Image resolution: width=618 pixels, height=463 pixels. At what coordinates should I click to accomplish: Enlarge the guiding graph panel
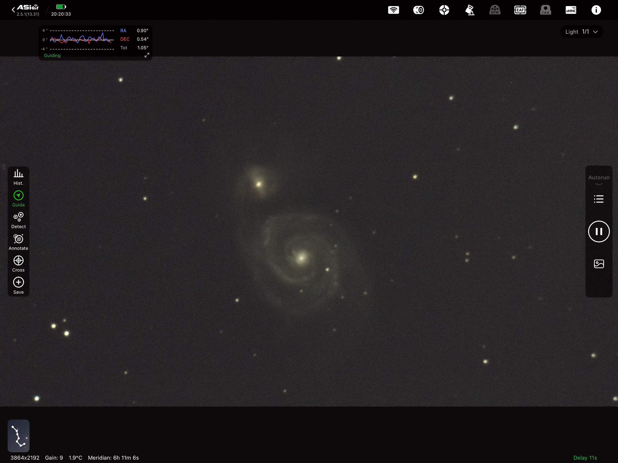[147, 55]
